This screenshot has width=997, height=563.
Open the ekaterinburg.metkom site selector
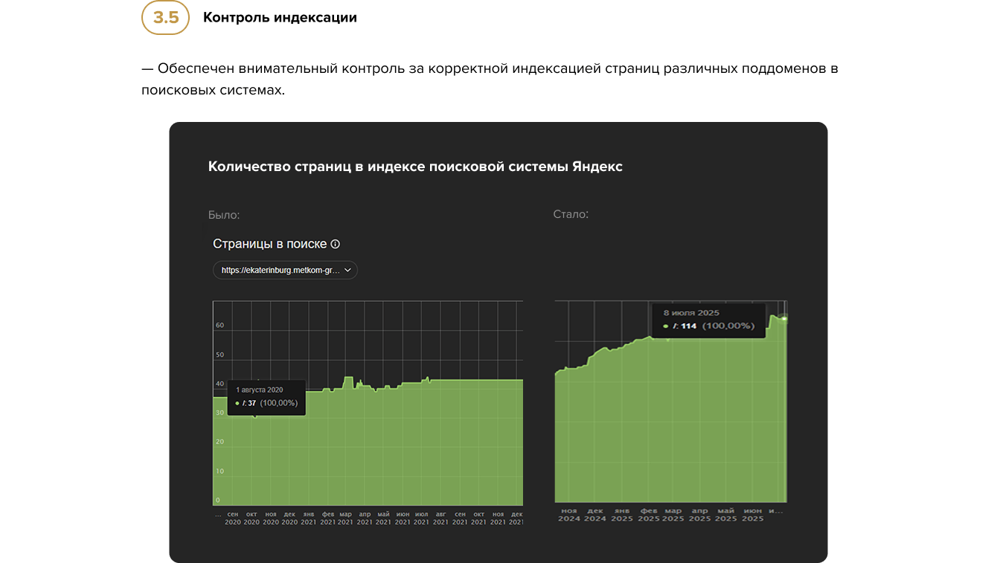point(281,271)
